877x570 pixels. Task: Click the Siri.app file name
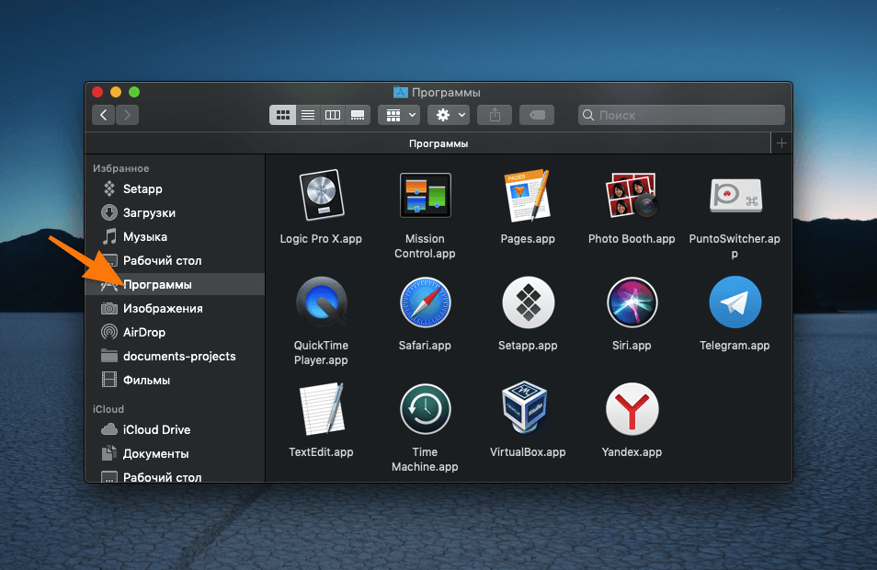click(x=632, y=346)
